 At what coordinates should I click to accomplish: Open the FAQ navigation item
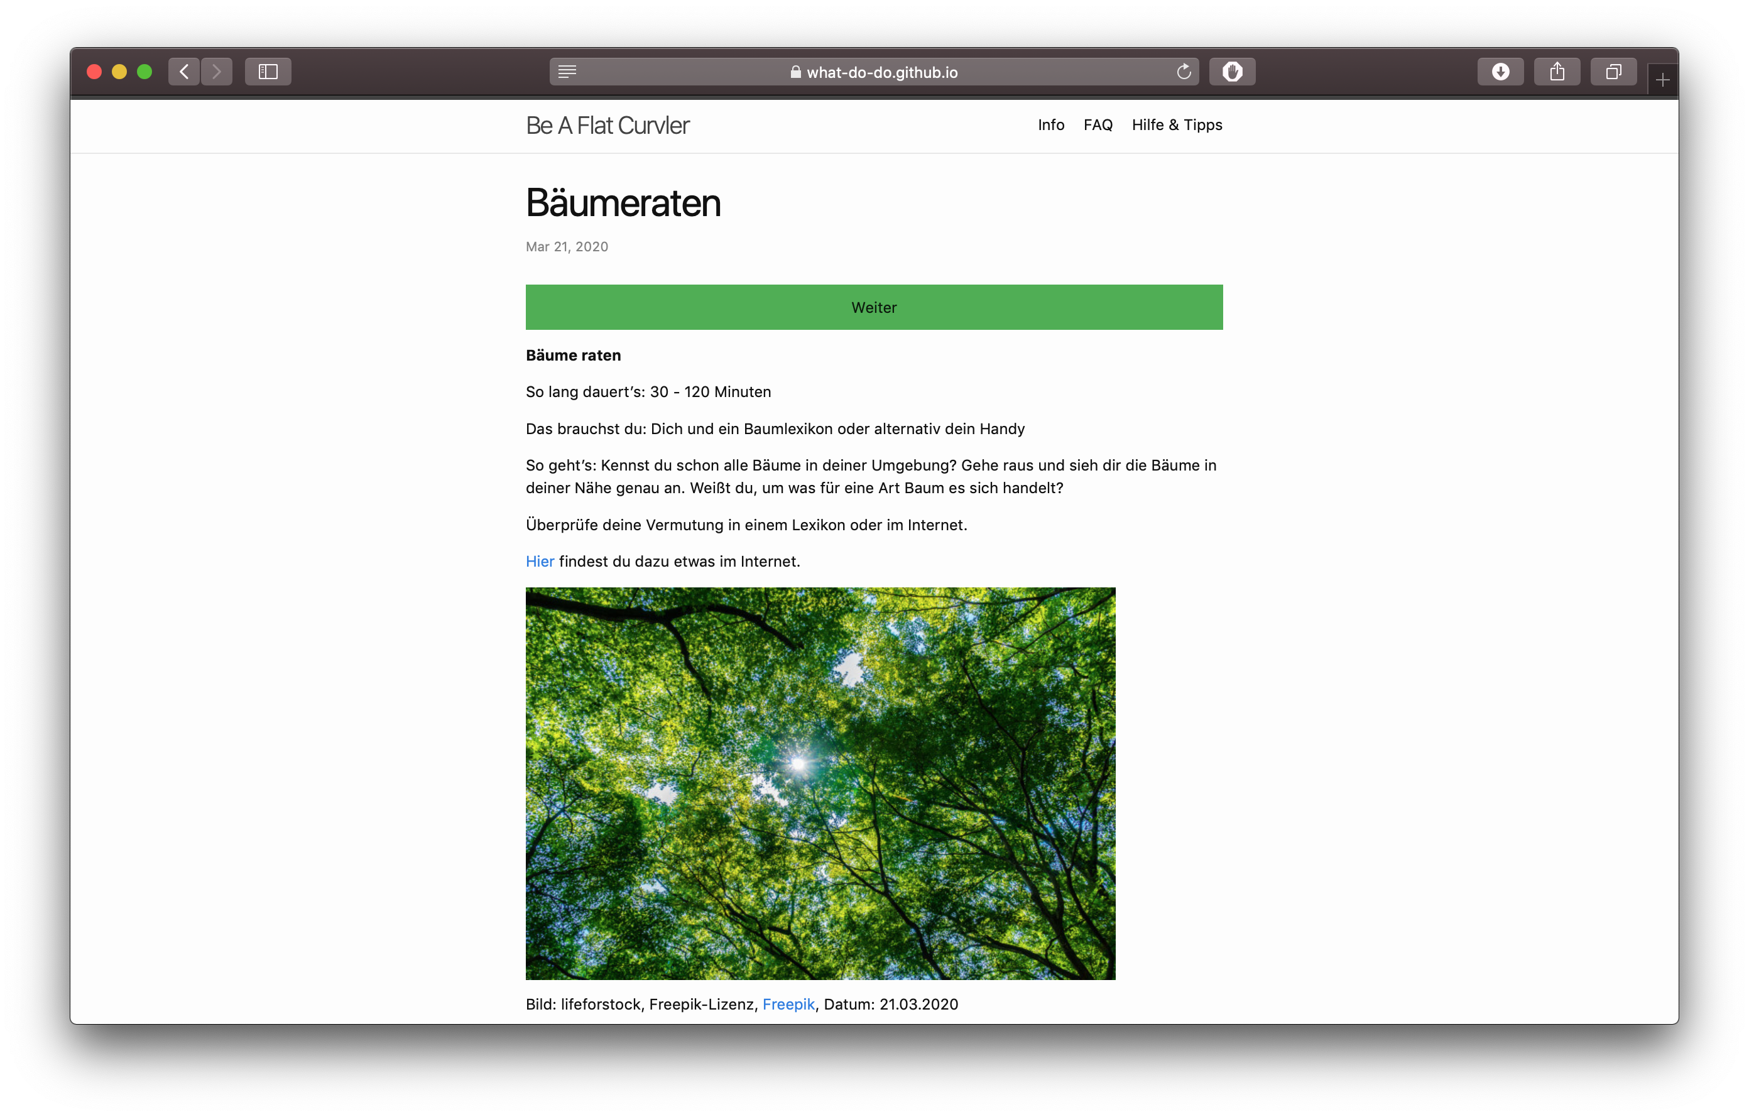point(1098,125)
